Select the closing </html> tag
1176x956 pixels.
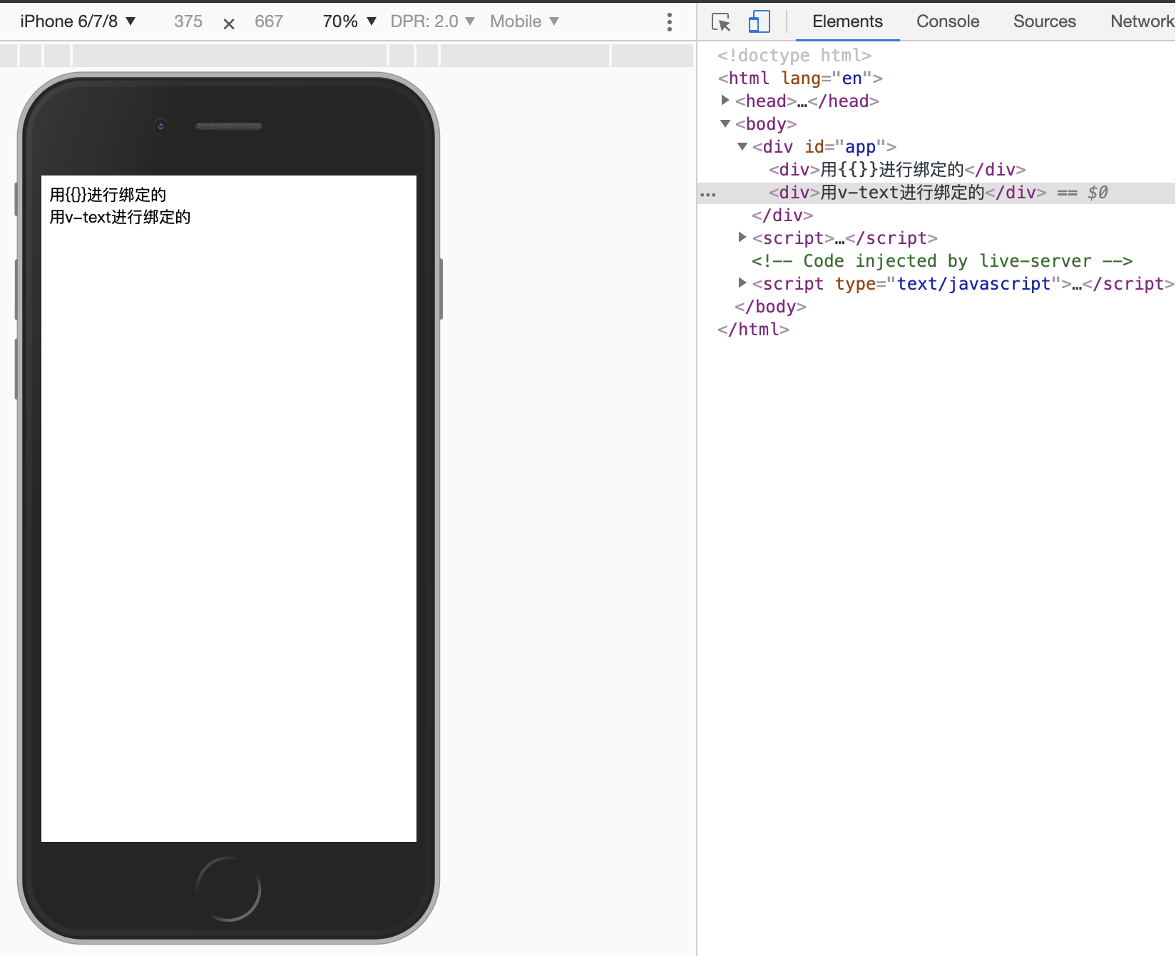pyautogui.click(x=753, y=329)
